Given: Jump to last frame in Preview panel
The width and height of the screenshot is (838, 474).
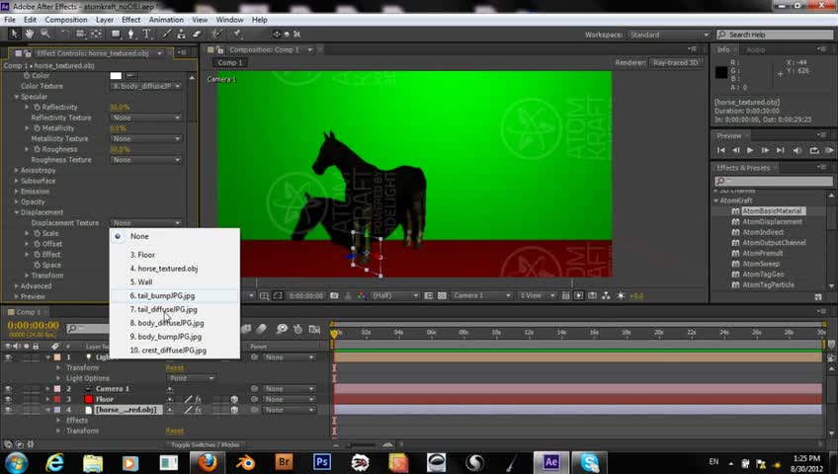Looking at the screenshot, I should tap(781, 150).
